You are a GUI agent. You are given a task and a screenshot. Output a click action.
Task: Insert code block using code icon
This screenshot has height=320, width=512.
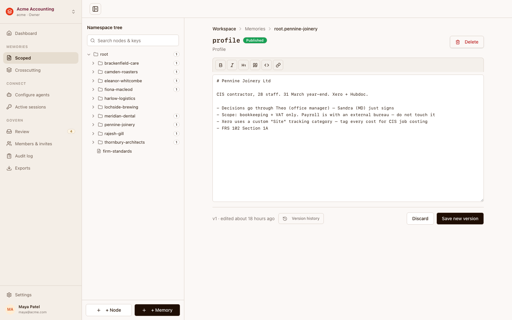267,65
